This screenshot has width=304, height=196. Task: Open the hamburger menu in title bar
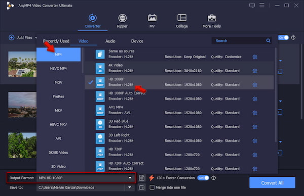coord(262,5)
